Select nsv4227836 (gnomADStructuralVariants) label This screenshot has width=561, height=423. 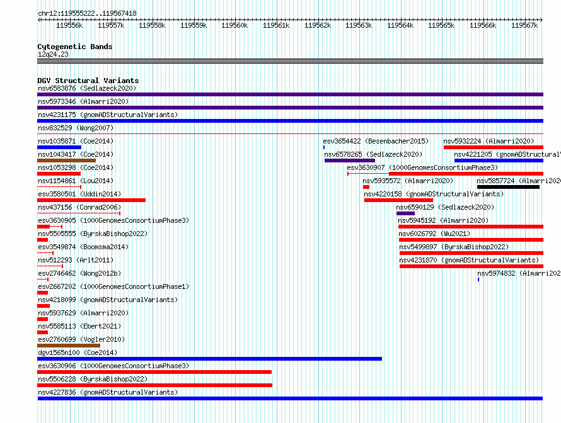point(108,392)
